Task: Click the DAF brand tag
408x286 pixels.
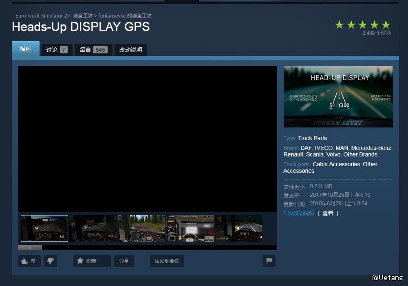Action: pos(306,148)
